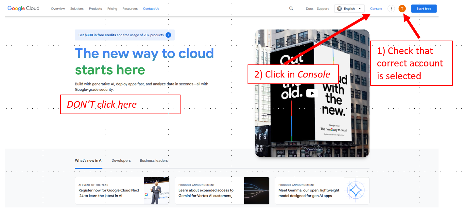466x213 pixels.
Task: Select the What's new in AI tab
Action: 89,161
